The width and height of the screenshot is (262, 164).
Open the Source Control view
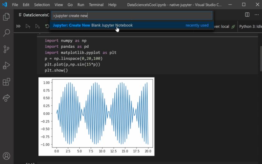(6, 49)
